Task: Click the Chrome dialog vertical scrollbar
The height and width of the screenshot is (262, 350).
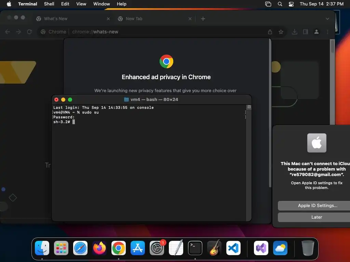Action: (x=270, y=113)
